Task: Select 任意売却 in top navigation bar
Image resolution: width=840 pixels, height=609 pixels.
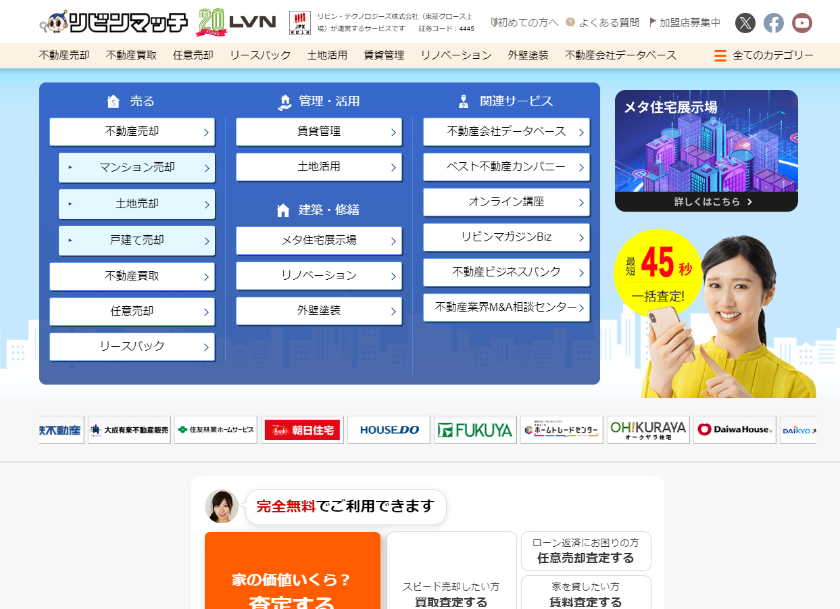Action: click(x=193, y=55)
